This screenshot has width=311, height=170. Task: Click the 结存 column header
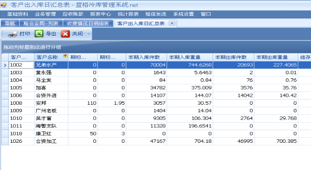pyautogui.click(x=305, y=57)
